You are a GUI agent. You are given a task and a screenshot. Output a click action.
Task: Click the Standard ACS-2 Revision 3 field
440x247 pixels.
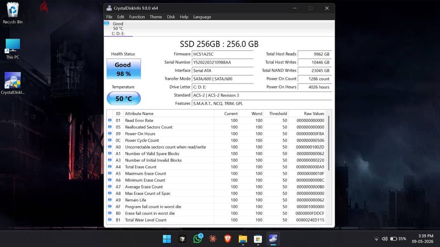[262, 96]
